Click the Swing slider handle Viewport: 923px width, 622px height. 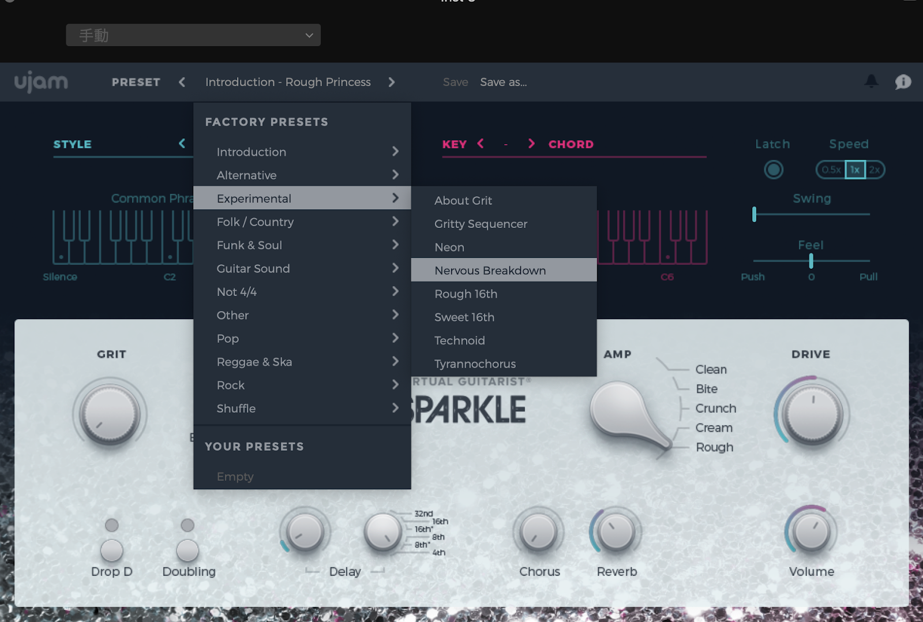tap(754, 214)
